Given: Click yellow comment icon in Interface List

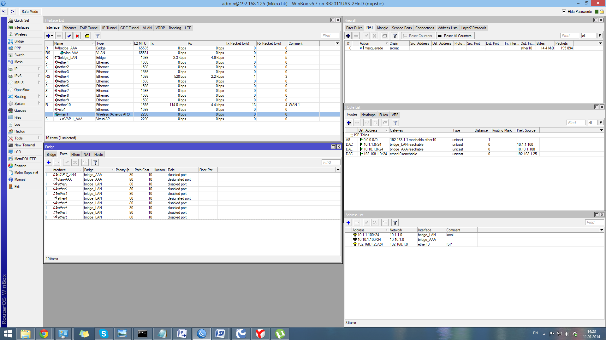Looking at the screenshot, I should coord(87,36).
